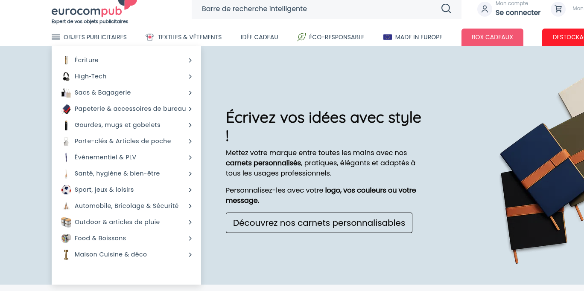584x291 pixels.
Task: Select Papeterie & accessoires de bureau
Action: (130, 109)
